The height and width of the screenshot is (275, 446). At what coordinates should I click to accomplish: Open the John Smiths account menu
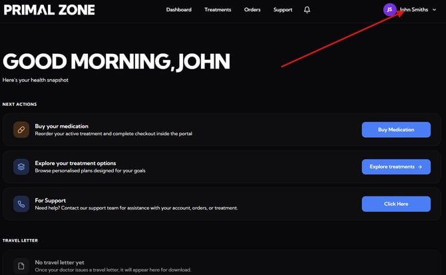tap(413, 10)
